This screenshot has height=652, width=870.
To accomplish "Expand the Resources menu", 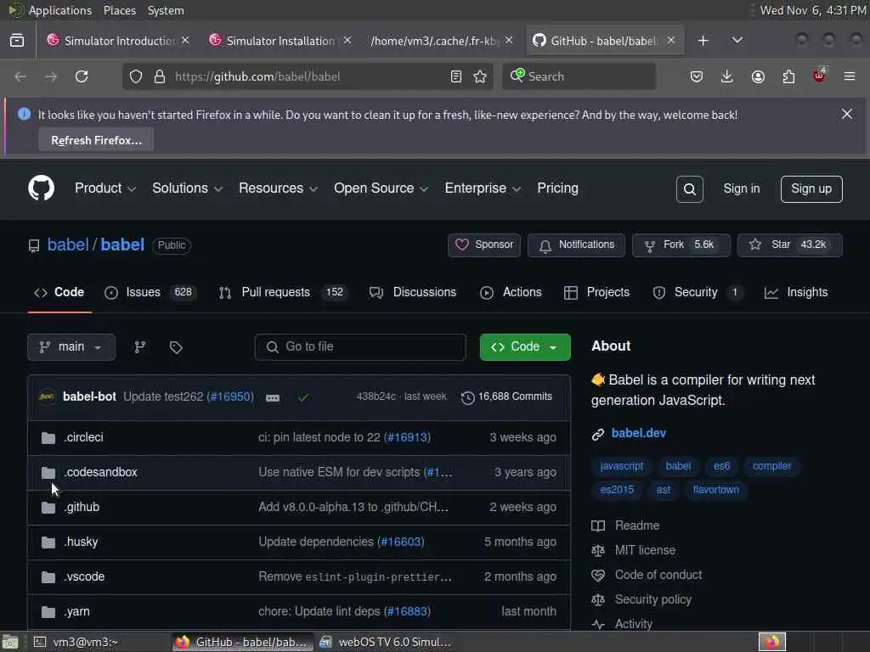I will [x=279, y=188].
